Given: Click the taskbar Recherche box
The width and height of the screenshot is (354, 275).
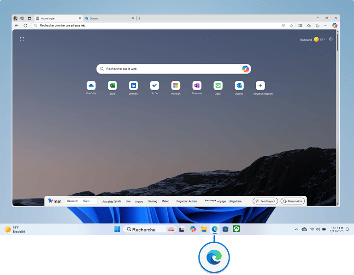Looking at the screenshot, I should [x=150, y=229].
